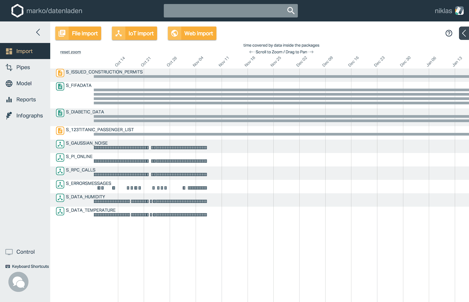Click the app logo in the top bar

pyautogui.click(x=17, y=10)
